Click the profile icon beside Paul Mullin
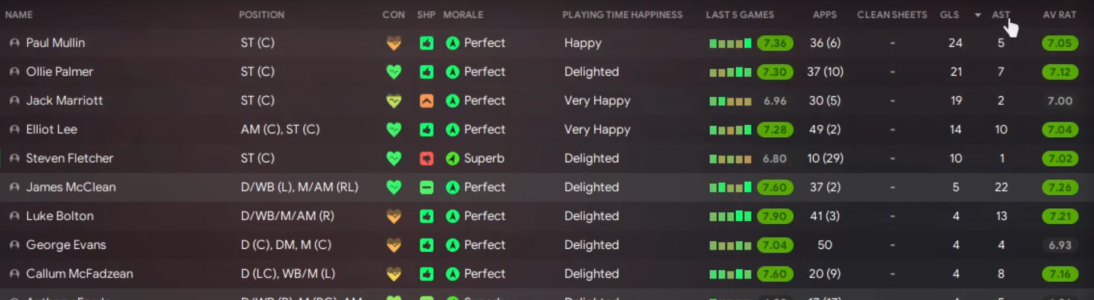1094x300 pixels. [15, 43]
